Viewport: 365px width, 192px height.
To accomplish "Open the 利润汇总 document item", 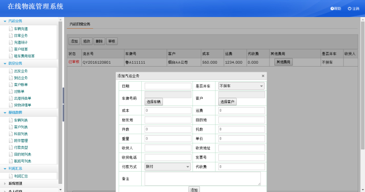I will pyautogui.click(x=21, y=176).
